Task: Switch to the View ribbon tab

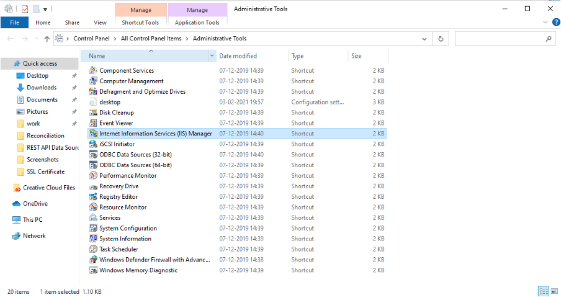Action: pos(100,22)
